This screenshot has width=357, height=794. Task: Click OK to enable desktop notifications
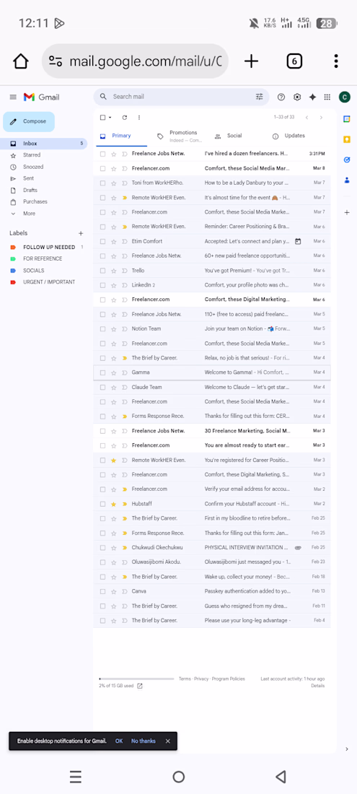(x=119, y=741)
